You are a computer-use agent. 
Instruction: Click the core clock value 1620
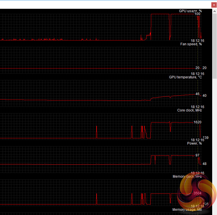click(197, 122)
